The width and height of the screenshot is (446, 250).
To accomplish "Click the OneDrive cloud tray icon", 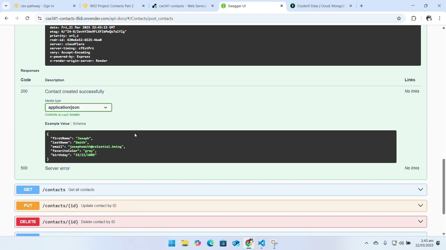I will point(376,243).
